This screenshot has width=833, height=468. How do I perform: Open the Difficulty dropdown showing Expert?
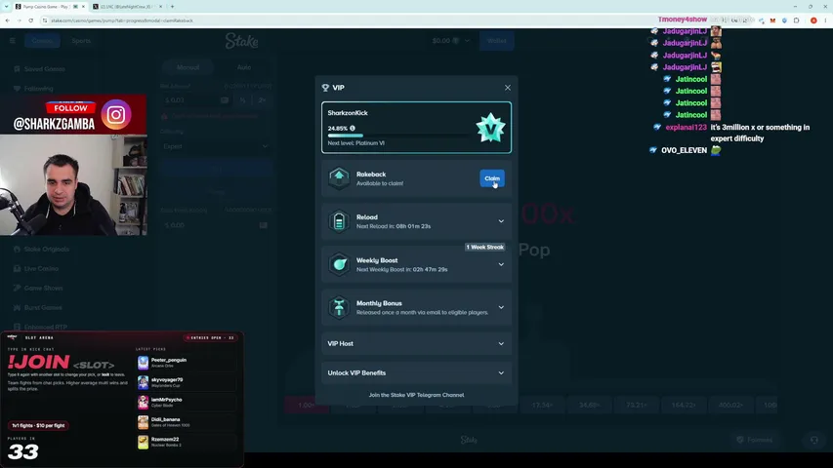[216, 146]
